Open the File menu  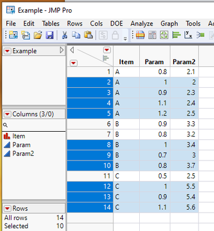click(11, 24)
